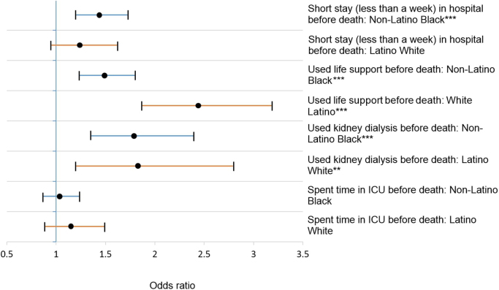
Task: Click the 0.5 axis tick label
Action: (7, 254)
